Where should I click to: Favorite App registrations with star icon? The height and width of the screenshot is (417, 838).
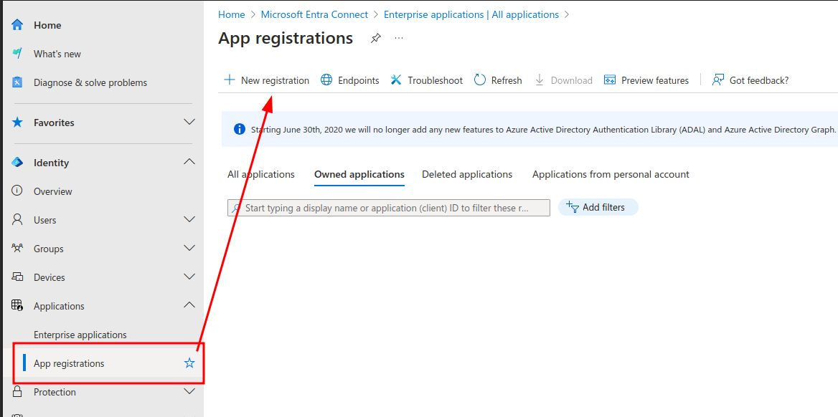189,363
